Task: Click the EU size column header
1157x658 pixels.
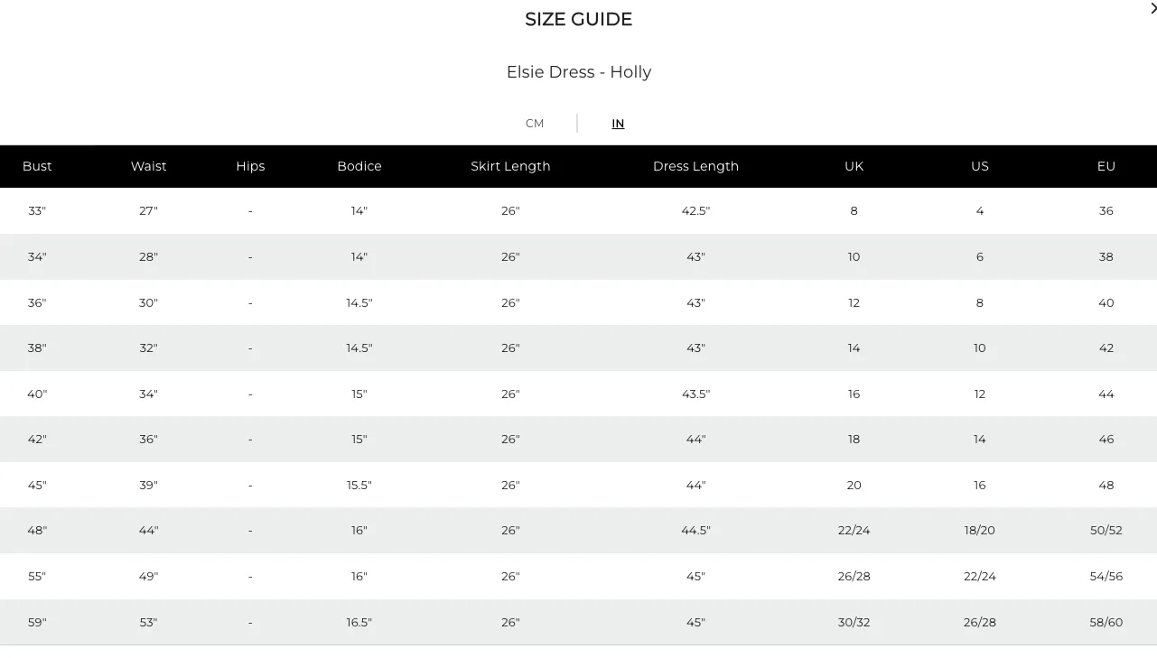Action: pyautogui.click(x=1106, y=166)
